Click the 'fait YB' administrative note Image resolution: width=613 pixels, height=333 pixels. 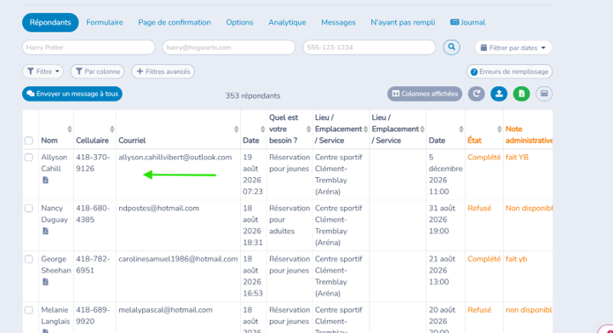click(517, 158)
